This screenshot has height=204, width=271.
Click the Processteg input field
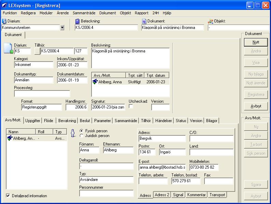pos(42,93)
